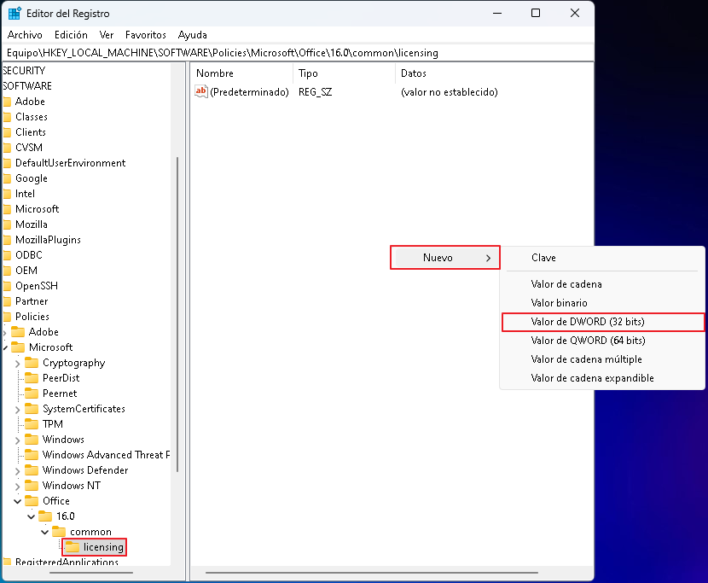The image size is (708, 583).
Task: Click the Cryptography folder icon
Action: tap(32, 363)
